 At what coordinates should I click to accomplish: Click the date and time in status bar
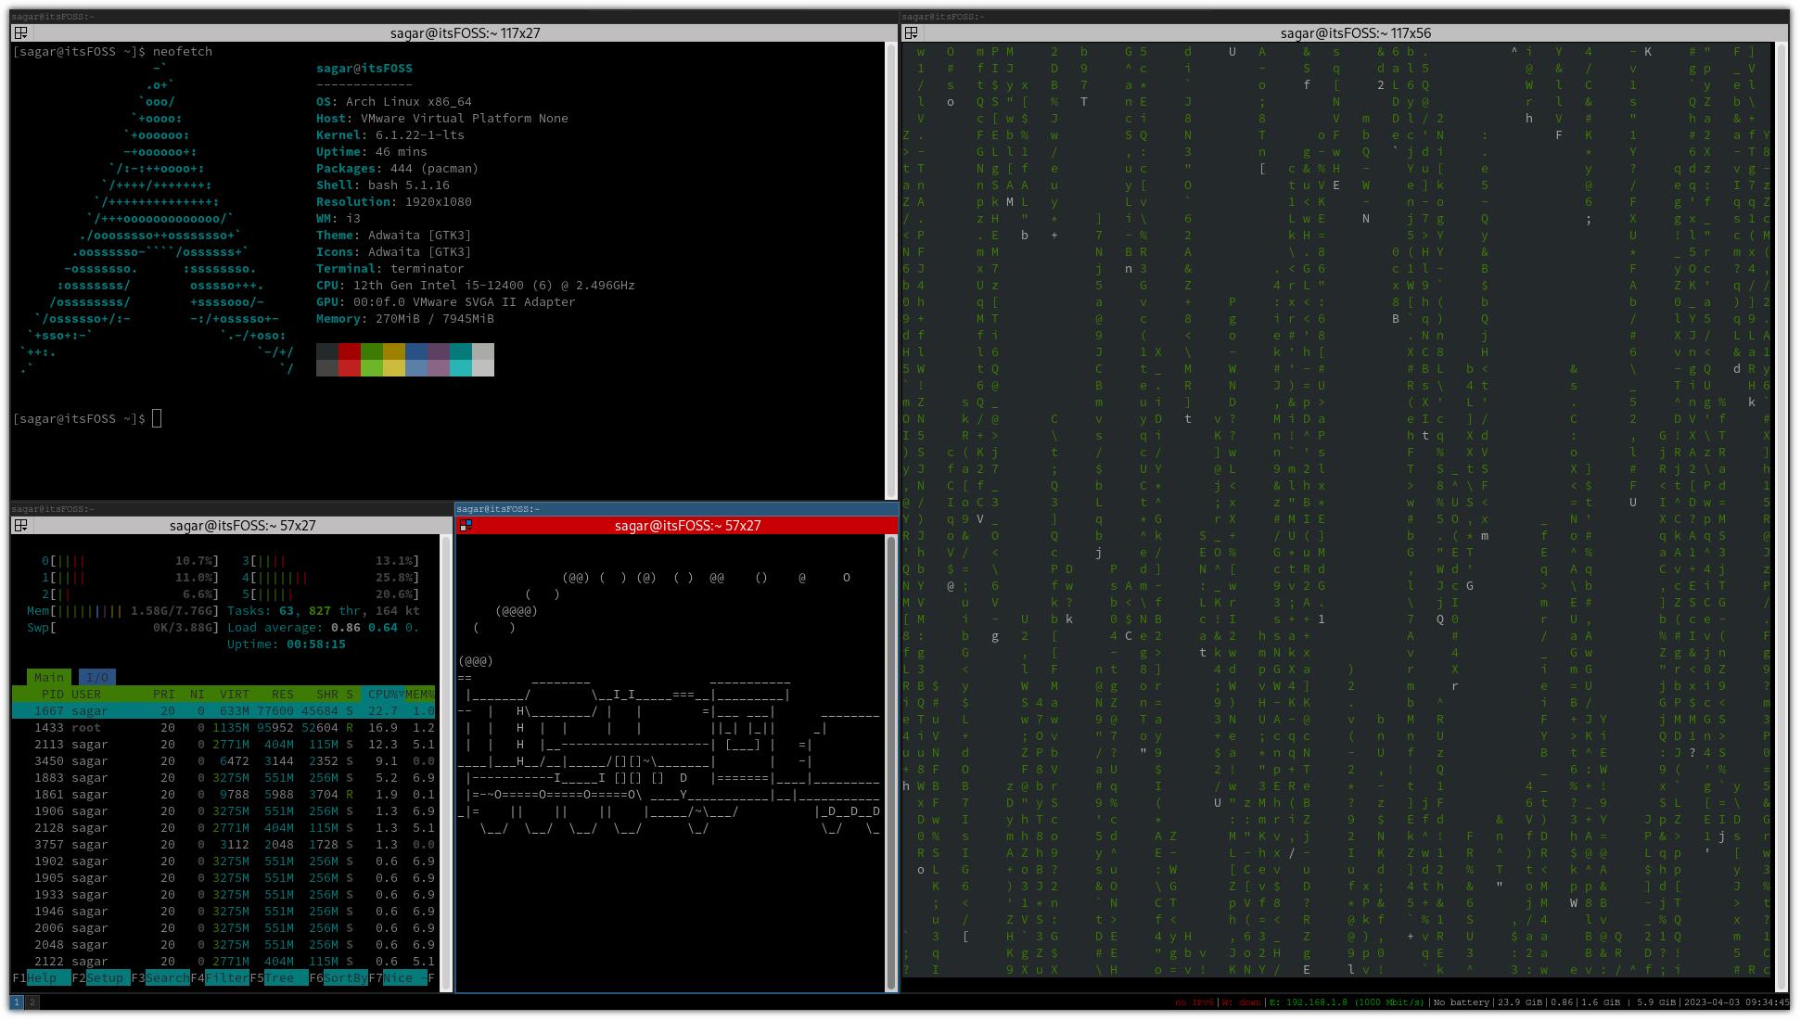(x=1735, y=1002)
